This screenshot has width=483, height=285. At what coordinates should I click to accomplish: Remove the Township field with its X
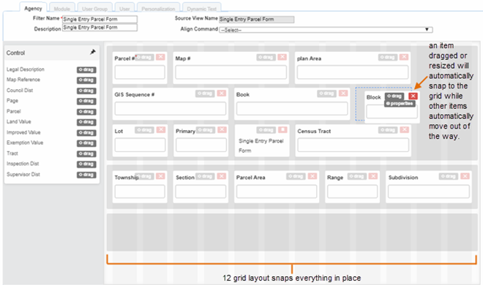160,176
